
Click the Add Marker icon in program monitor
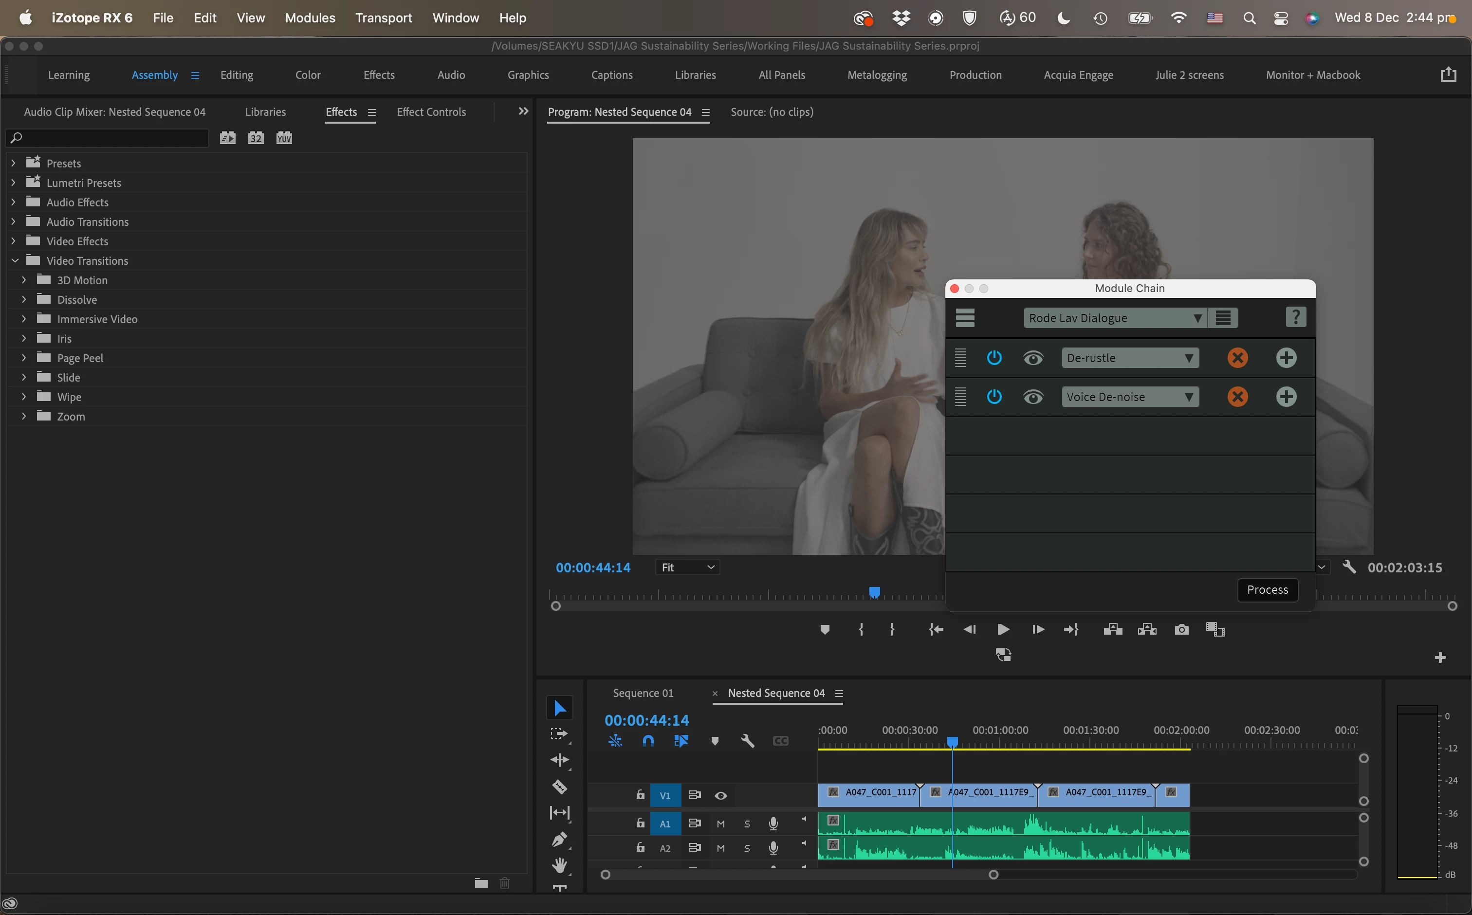click(x=825, y=629)
